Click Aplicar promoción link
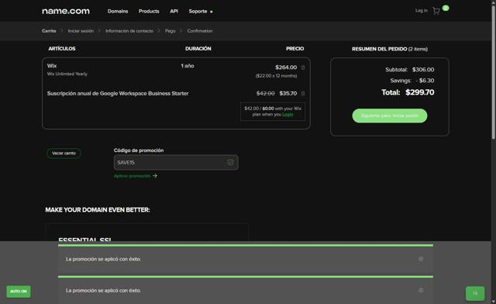Viewport: 496px width, 304px height. tap(136, 176)
